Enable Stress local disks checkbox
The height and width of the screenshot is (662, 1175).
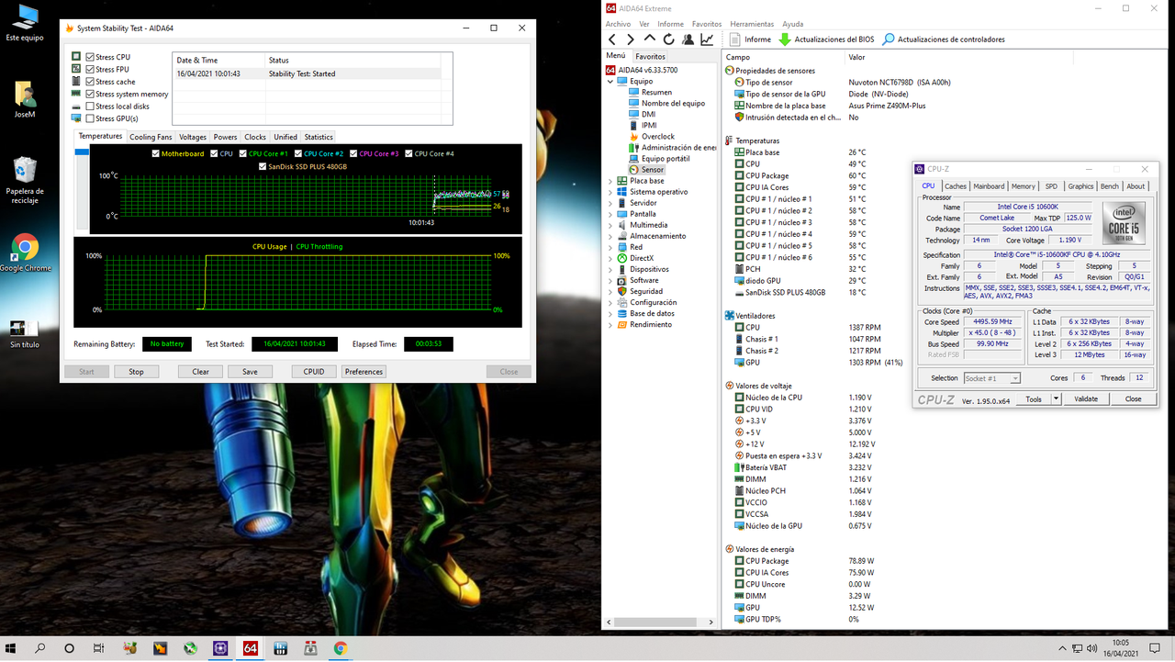pyautogui.click(x=90, y=107)
